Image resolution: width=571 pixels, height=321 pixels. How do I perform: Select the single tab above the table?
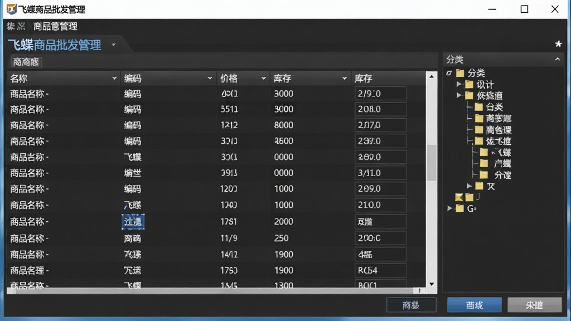26,62
